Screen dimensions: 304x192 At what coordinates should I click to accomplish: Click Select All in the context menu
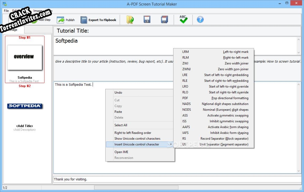pyautogui.click(x=121, y=125)
